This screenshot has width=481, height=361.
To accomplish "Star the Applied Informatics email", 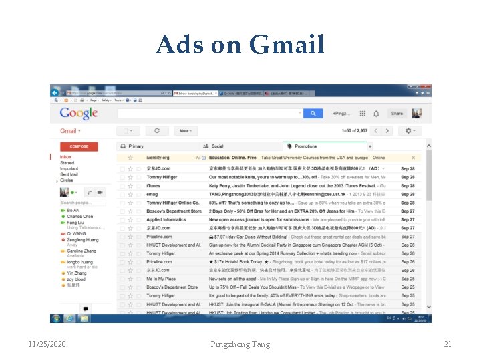I will tap(130, 220).
